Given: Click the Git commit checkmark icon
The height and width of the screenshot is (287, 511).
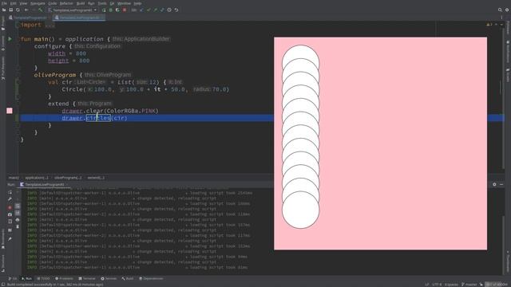Looking at the screenshot, I should coord(149,10).
